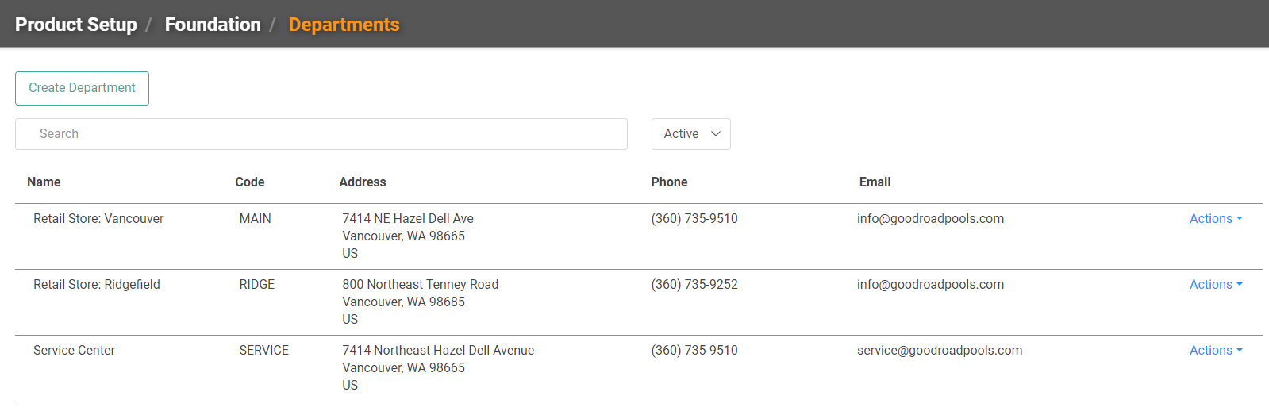Click the RIDGE department code
The width and height of the screenshot is (1269, 411).
click(257, 285)
